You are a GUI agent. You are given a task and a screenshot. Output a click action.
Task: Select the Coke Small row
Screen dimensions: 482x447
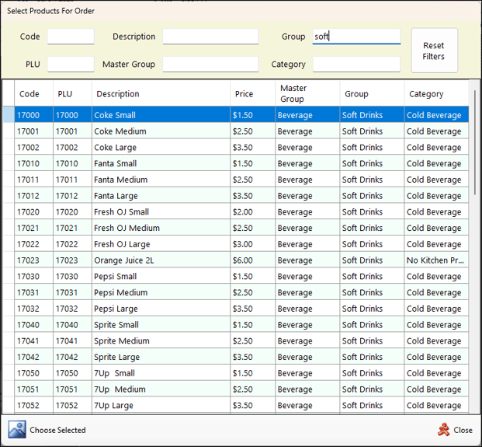(x=241, y=115)
